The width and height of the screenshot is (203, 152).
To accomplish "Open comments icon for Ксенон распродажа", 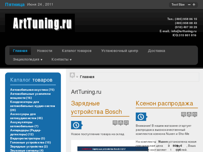I will 183,114.
